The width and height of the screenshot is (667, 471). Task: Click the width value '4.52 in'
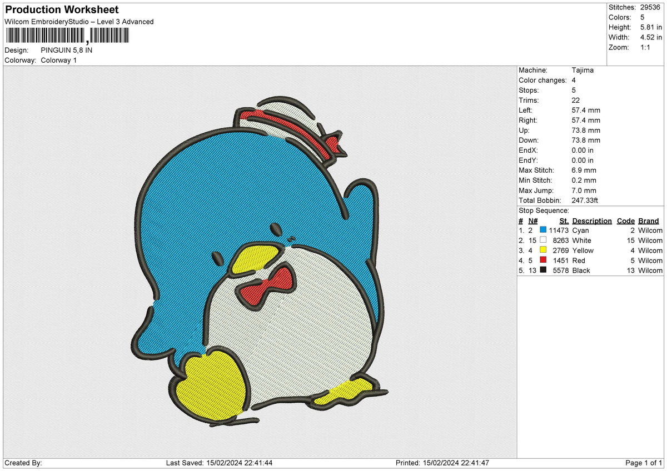point(651,37)
